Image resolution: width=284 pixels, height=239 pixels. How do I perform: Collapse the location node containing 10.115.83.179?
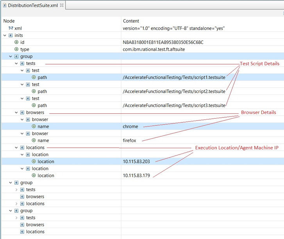click(x=22, y=168)
